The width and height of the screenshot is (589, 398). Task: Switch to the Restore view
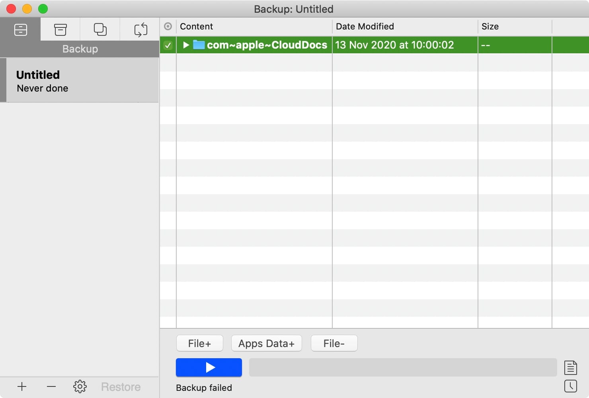coord(121,386)
